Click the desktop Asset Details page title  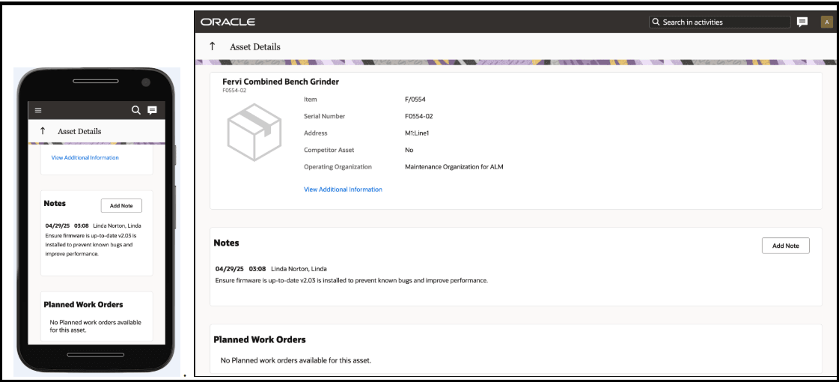pos(255,46)
